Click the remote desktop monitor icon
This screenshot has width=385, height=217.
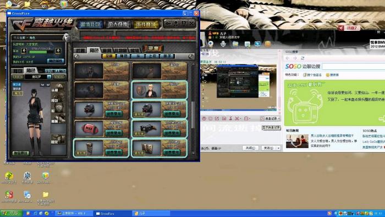(x=257, y=44)
